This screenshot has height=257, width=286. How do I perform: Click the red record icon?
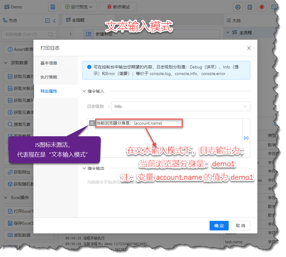[262, 7]
